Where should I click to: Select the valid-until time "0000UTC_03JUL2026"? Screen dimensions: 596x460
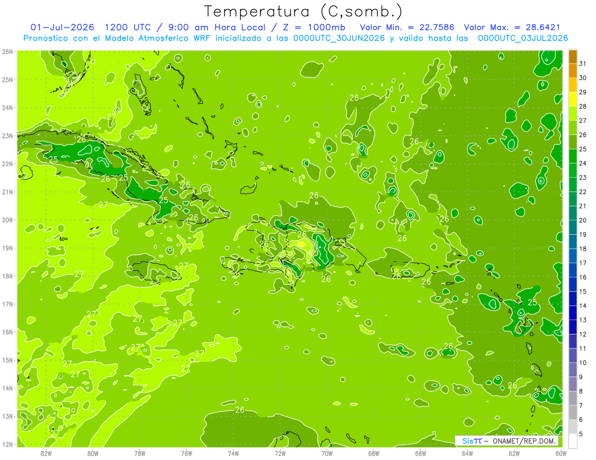(x=522, y=38)
